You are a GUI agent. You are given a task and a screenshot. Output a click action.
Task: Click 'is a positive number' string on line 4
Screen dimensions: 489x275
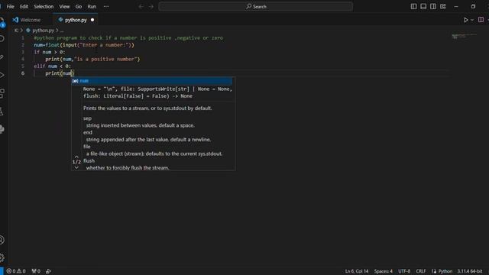tap(105, 59)
